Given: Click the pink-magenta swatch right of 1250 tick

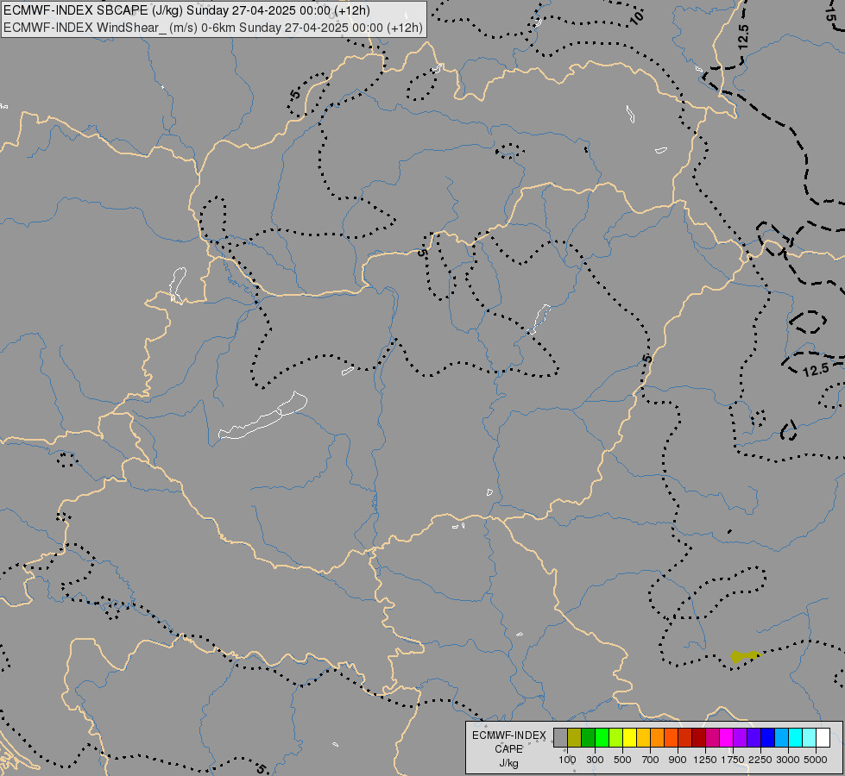Looking at the screenshot, I should point(712,738).
